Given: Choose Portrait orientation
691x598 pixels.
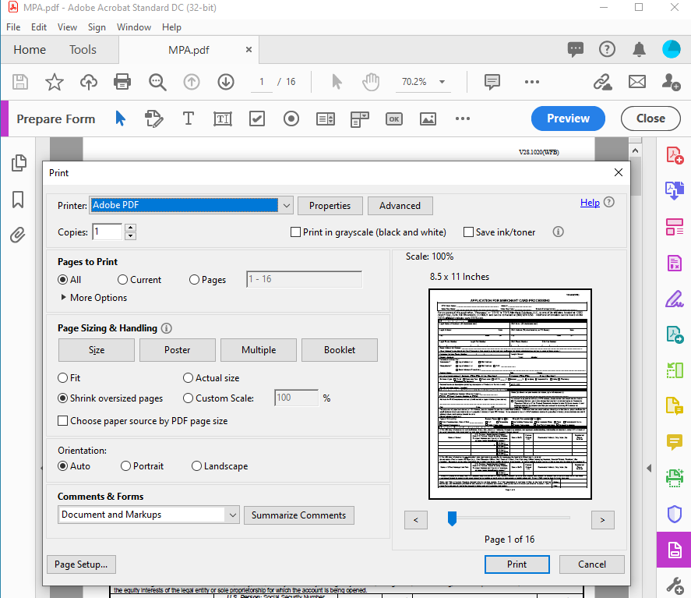Looking at the screenshot, I should click(125, 466).
